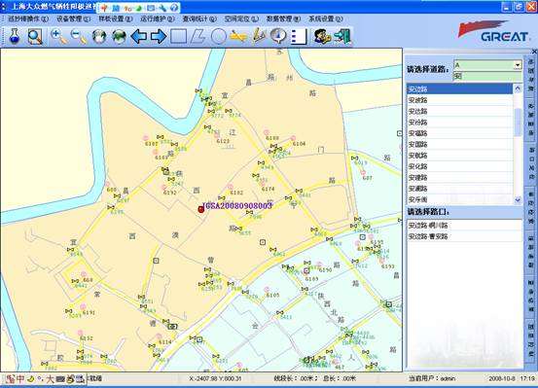This screenshot has width=538, height=388.
Task: Click map label 6104
Action: point(299,144)
